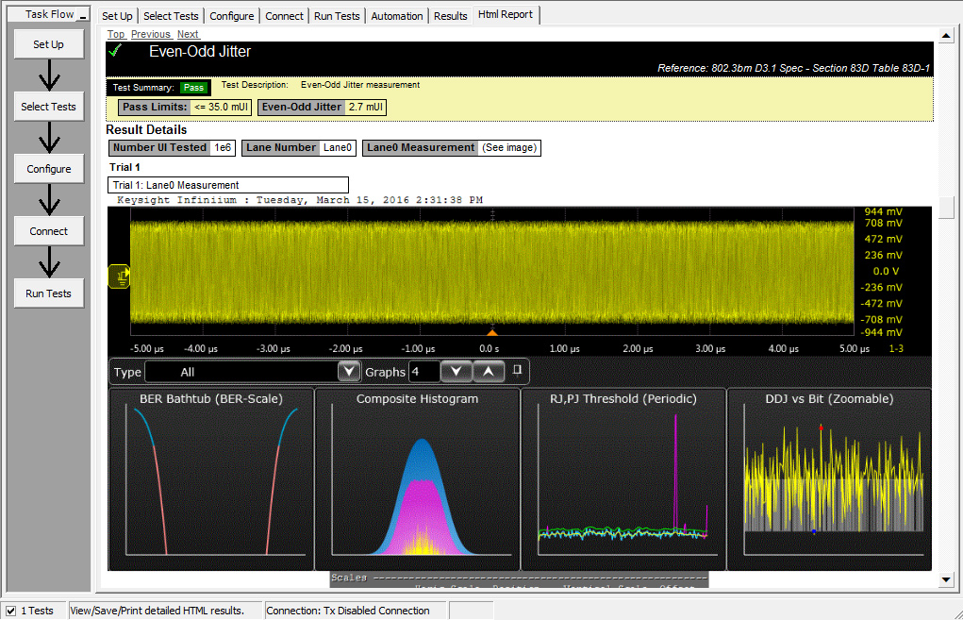The width and height of the screenshot is (963, 620).
Task: Click the Graphs number input field
Action: pyautogui.click(x=423, y=372)
